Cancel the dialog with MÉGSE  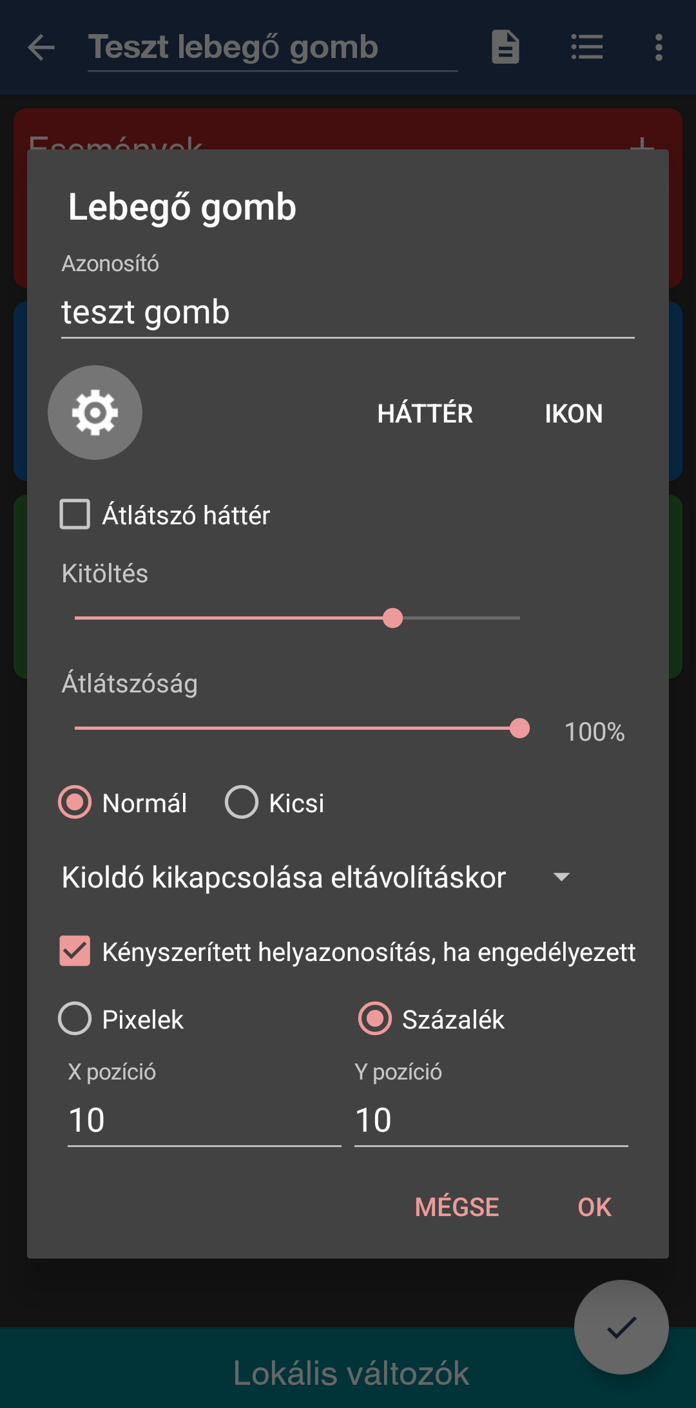pyautogui.click(x=457, y=1207)
